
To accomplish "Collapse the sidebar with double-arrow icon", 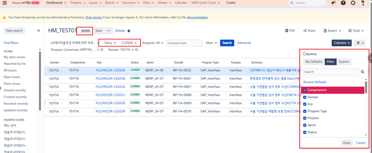I will coord(38,31).
